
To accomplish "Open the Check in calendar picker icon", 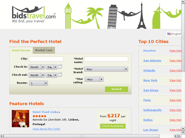I will 60,67.
